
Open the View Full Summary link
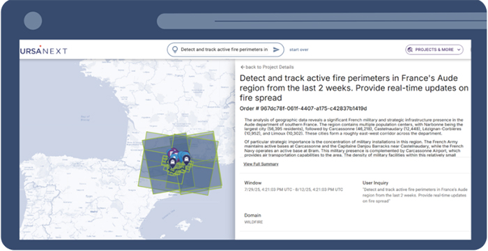point(261,164)
